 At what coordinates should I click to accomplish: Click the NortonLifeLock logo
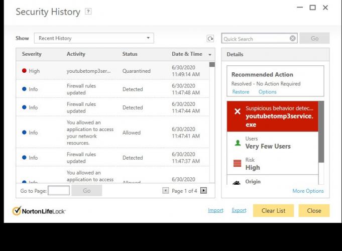[x=39, y=211]
